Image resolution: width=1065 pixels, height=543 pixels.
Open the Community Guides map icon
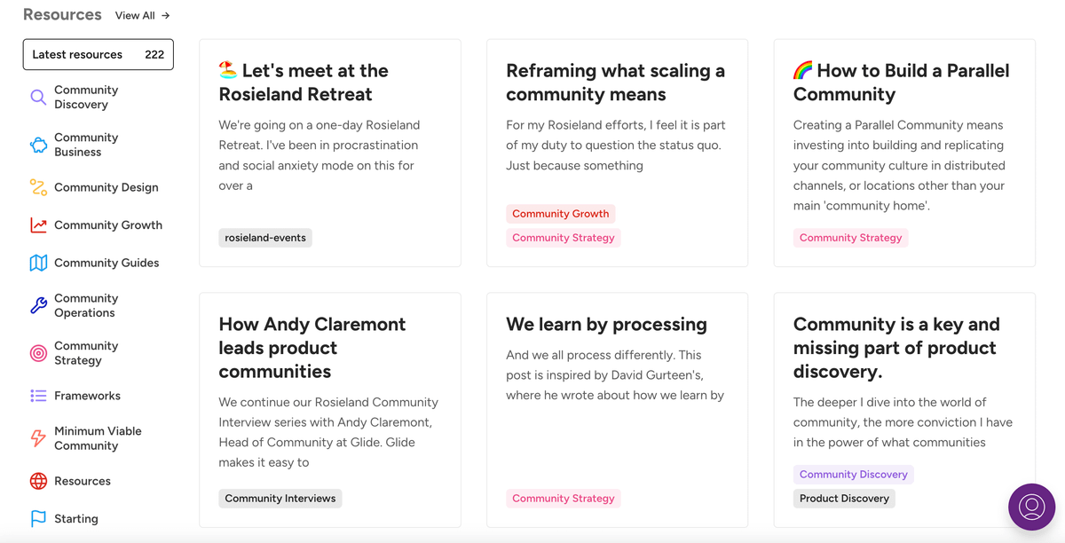(x=38, y=263)
